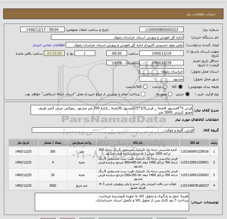Click the ردیف column header
This screenshot has width=227, height=219.
pyautogui.click(x=214, y=143)
